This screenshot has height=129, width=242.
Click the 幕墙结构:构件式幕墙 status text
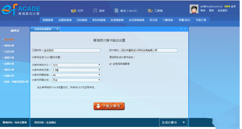14,122
